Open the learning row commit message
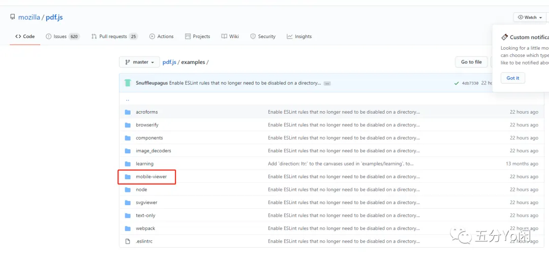The width and height of the screenshot is (549, 260). (x=341, y=164)
